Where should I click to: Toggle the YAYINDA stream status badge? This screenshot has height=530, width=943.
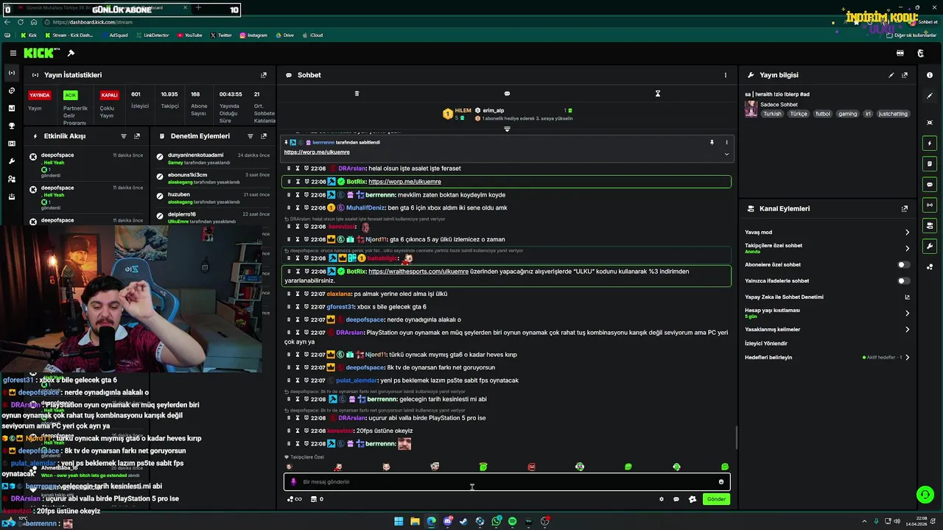click(39, 95)
